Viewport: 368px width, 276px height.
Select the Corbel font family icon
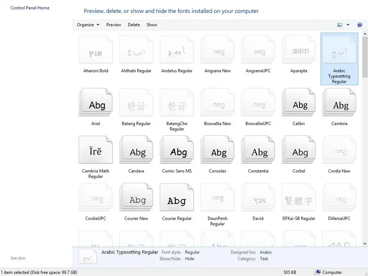[x=299, y=149]
